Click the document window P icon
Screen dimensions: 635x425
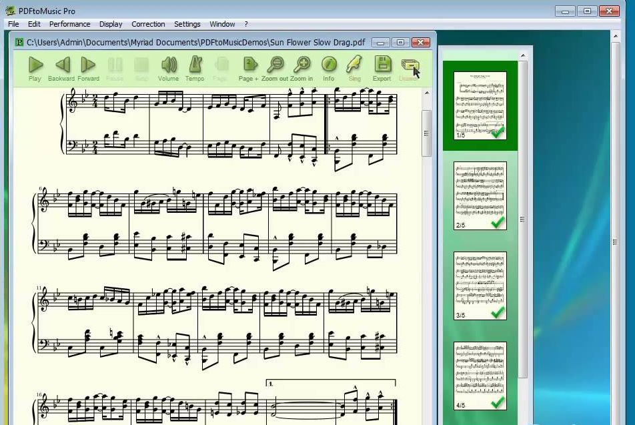point(19,42)
